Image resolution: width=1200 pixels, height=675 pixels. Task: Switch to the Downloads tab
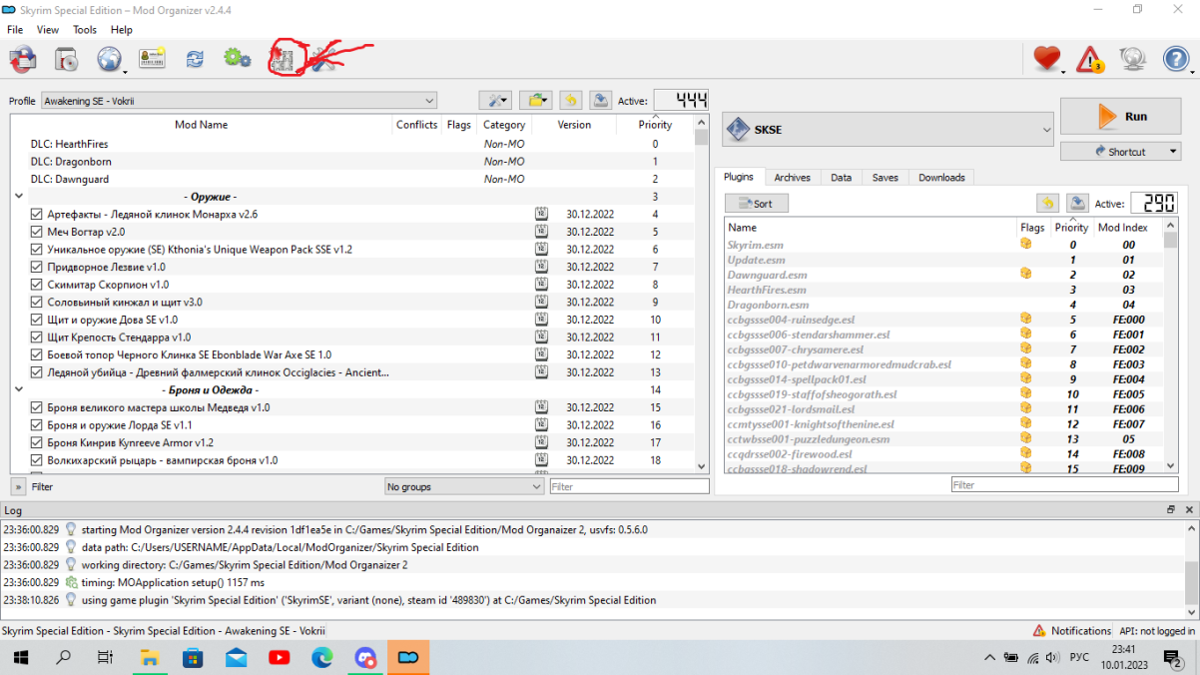[x=941, y=178]
